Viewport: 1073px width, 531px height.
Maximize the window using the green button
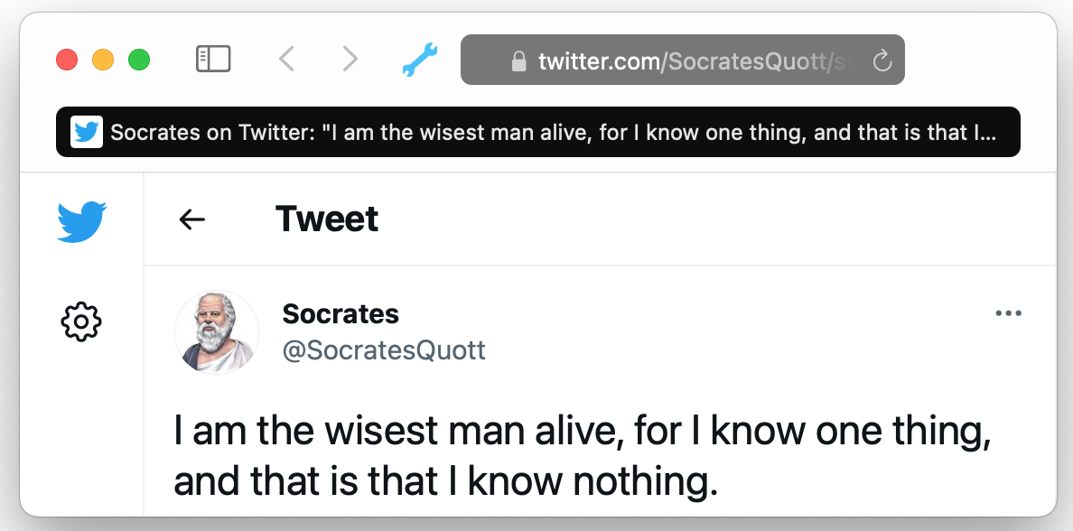pos(139,61)
